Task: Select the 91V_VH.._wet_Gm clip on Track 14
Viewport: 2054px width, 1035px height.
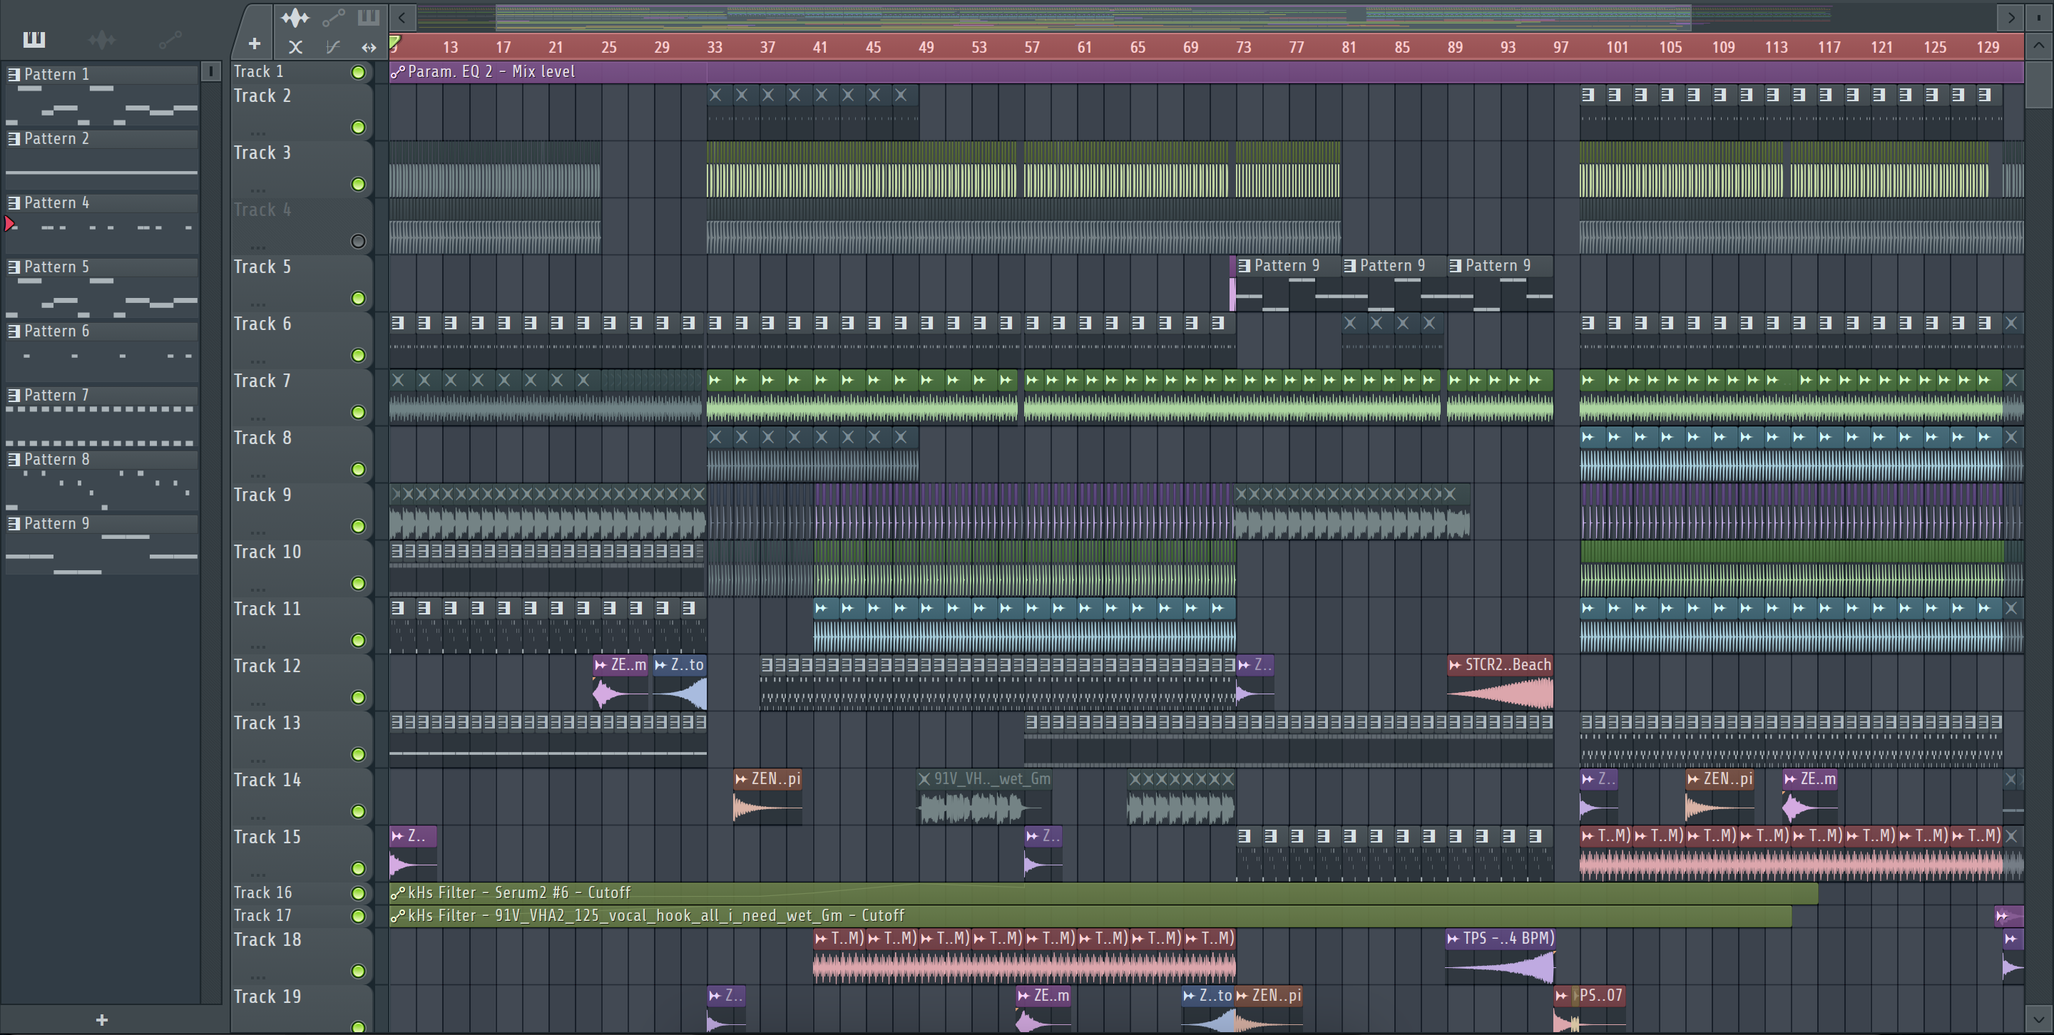Action: coord(985,797)
